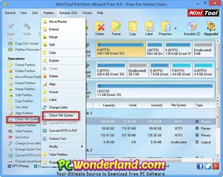Click partition list scrollbar down arrow

218,156
